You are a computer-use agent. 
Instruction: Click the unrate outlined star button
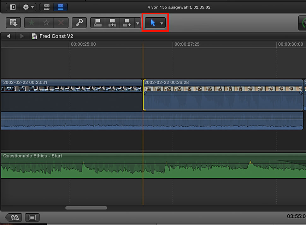(46, 23)
